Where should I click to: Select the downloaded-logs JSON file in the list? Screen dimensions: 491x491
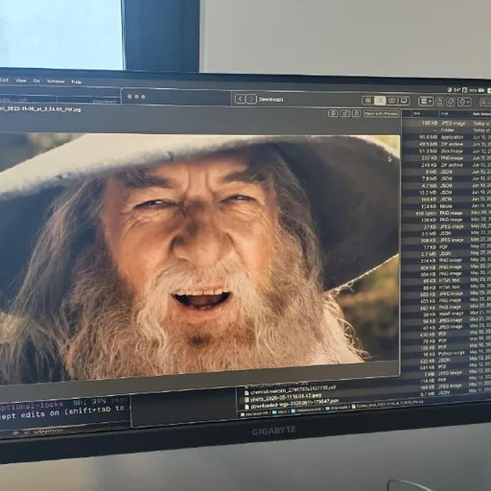pos(291,405)
